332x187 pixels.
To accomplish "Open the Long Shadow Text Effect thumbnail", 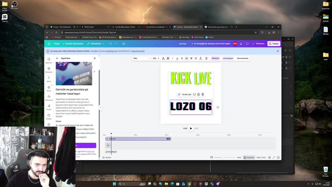I will click(x=74, y=74).
